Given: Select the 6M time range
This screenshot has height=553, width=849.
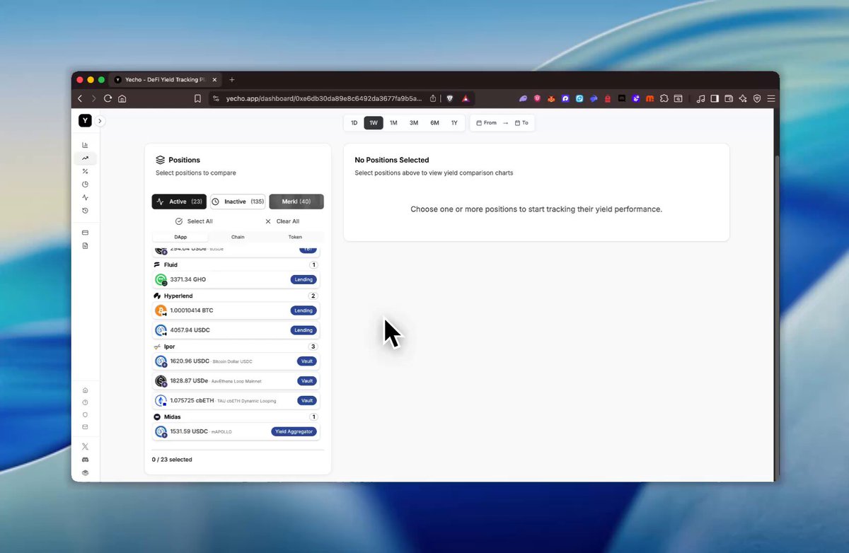Looking at the screenshot, I should click(434, 123).
